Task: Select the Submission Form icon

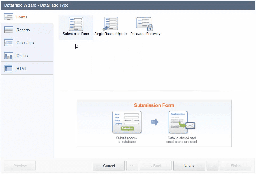Action: click(76, 24)
